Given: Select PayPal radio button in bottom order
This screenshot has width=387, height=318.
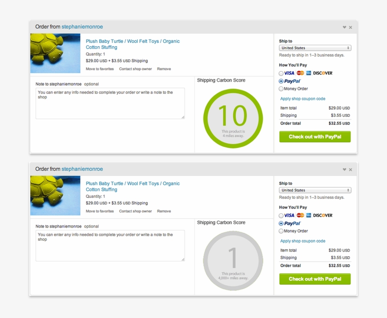Looking at the screenshot, I should click(281, 223).
